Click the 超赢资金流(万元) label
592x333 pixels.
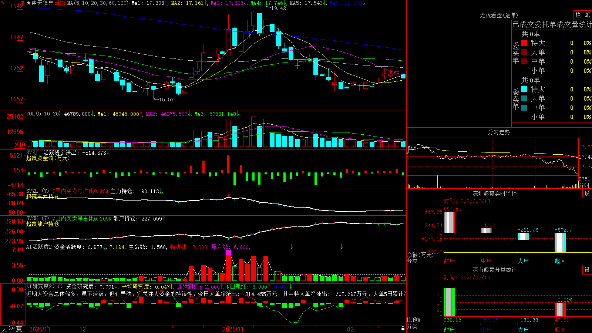pyautogui.click(x=48, y=158)
